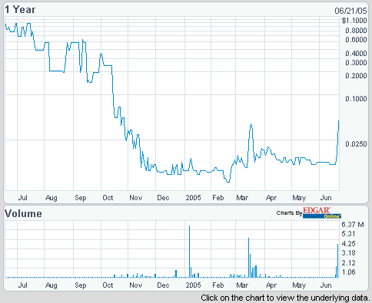Open the 1 Year price line chart
The height and width of the screenshot is (303, 372).
pyautogui.click(x=172, y=104)
